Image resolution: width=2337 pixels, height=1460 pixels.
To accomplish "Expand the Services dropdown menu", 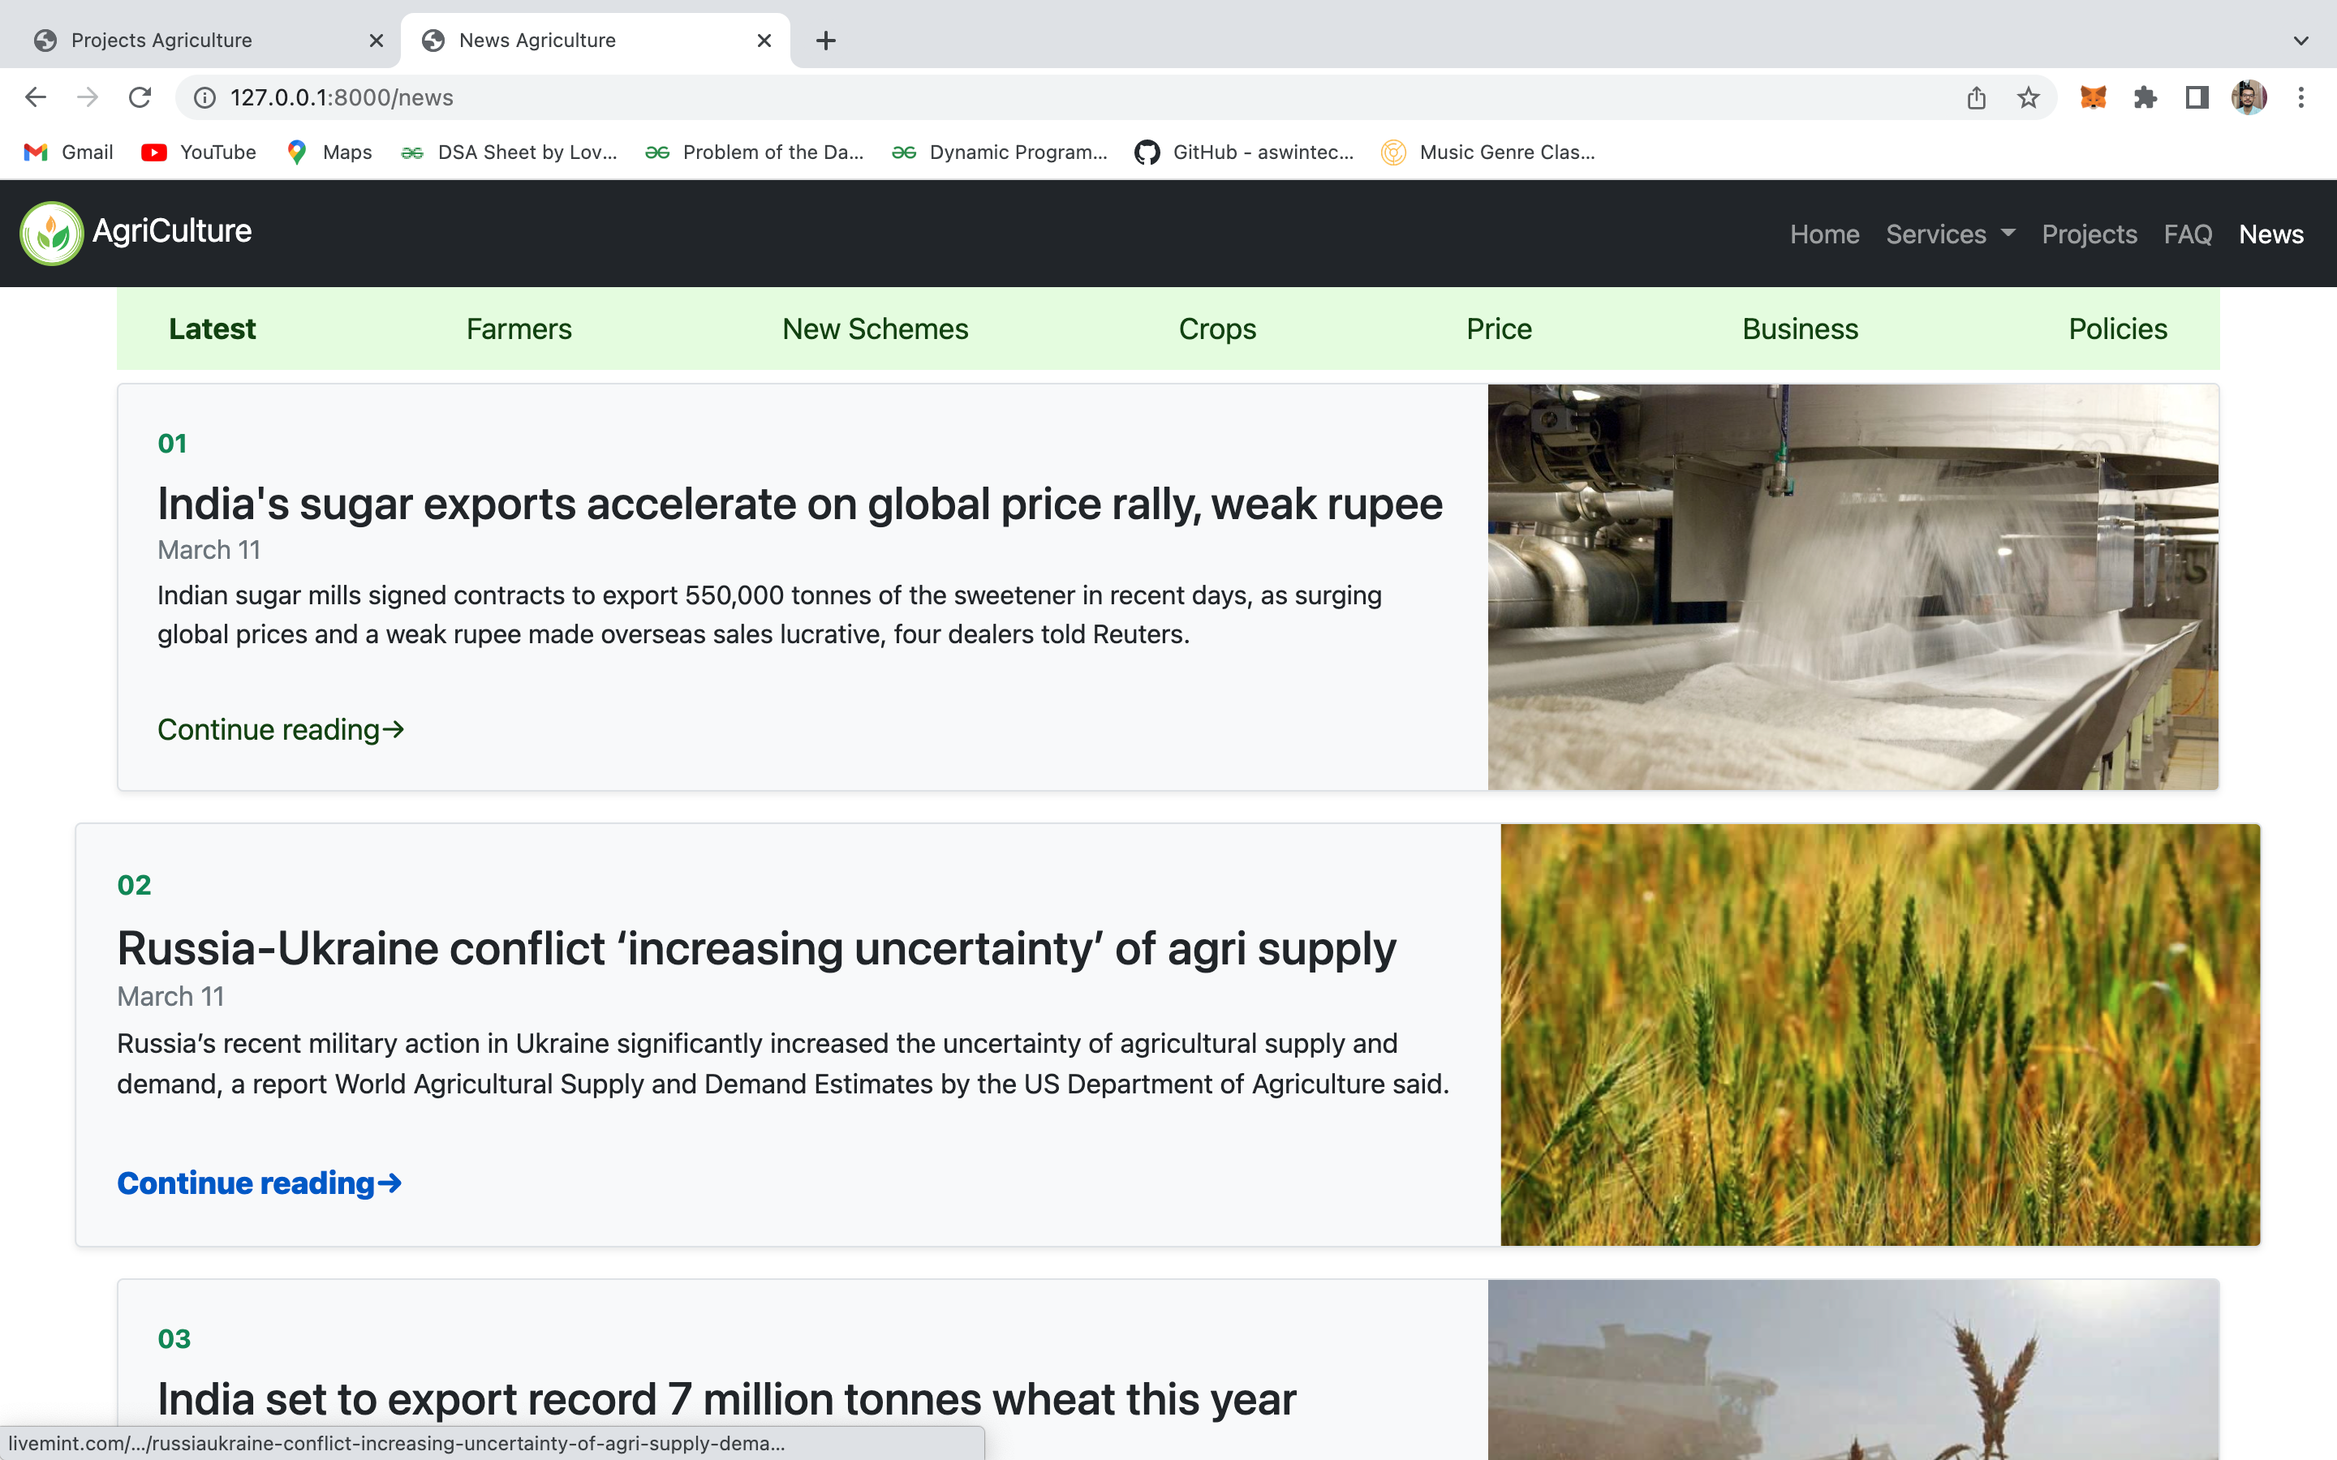I will click(1951, 234).
